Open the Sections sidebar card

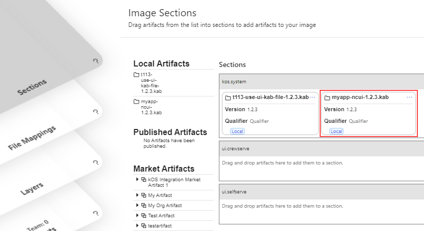tap(32, 87)
